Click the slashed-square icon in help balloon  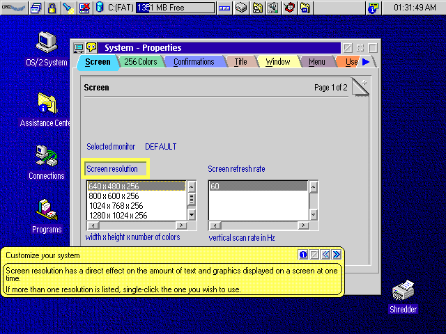pyautogui.click(x=314, y=255)
